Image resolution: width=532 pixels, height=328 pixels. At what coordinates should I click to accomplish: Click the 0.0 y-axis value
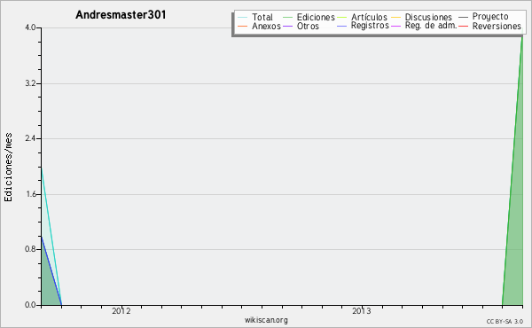pyautogui.click(x=30, y=305)
